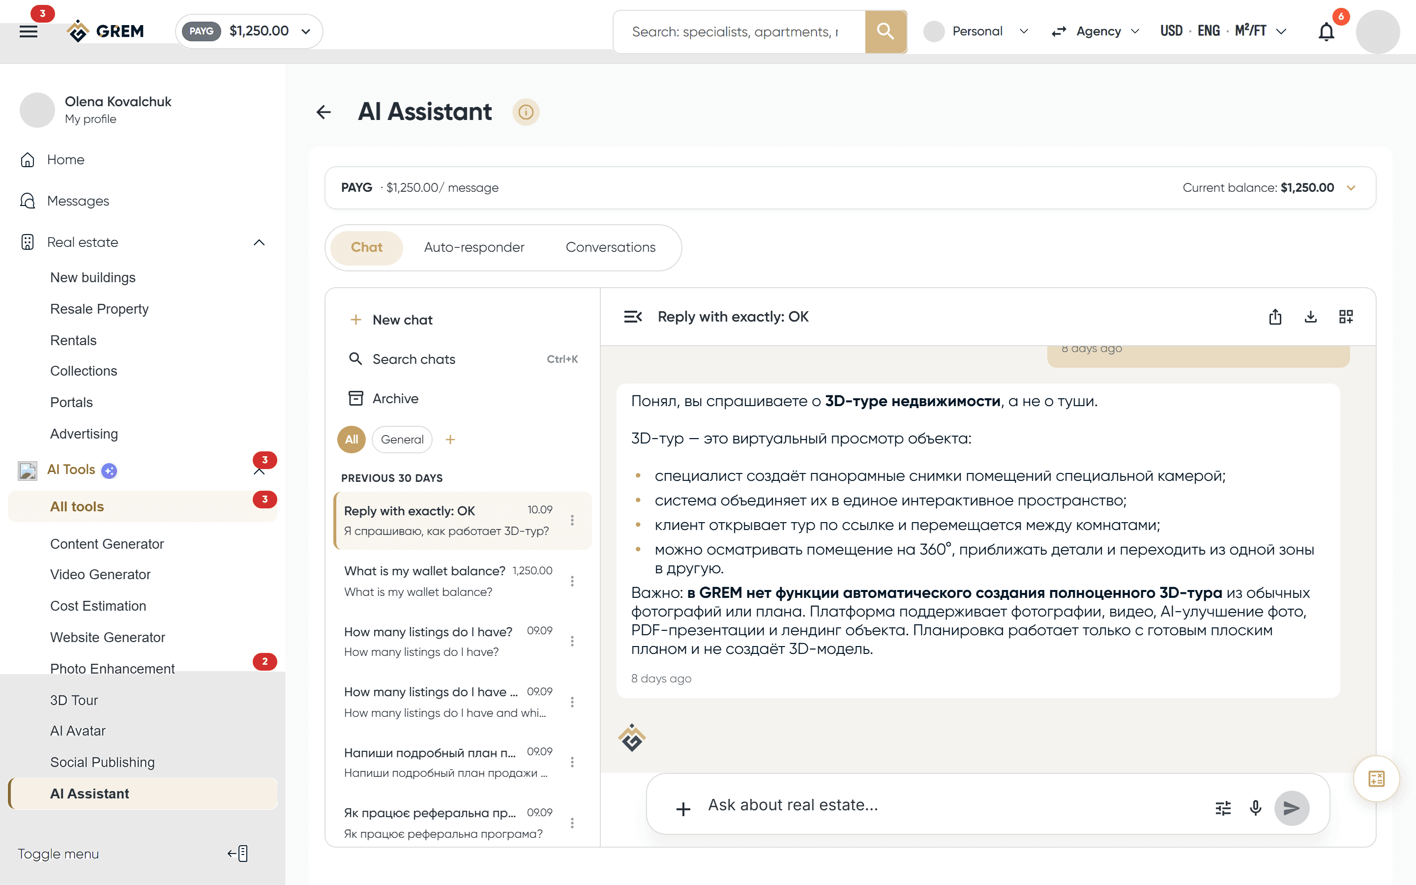Click the search magnifier button
Viewport: 1416px width, 885px height.
point(885,31)
